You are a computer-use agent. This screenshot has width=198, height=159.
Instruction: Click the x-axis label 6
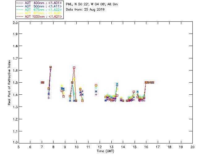point(30,147)
